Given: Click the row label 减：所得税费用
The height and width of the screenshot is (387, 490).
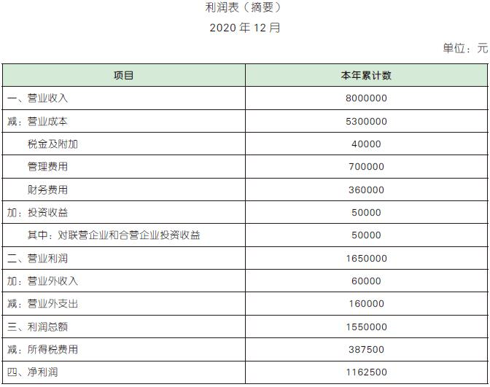Looking at the screenshot, I should point(42,349).
